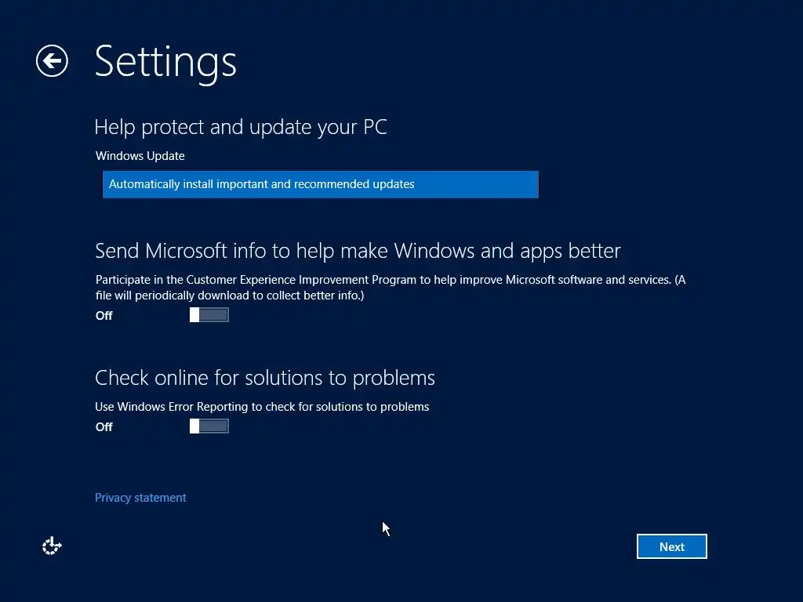803x602 pixels.
Task: Click the back arrow next to Settings
Action: [x=52, y=61]
